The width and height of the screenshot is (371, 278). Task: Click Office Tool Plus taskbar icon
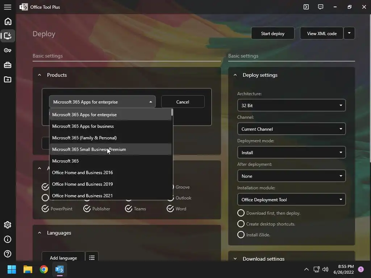pyautogui.click(x=60, y=269)
